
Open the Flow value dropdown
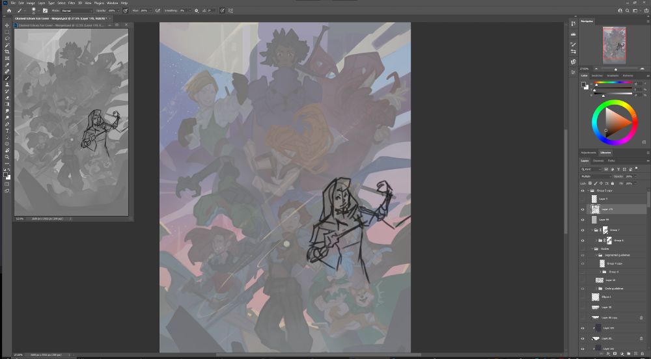pos(150,10)
